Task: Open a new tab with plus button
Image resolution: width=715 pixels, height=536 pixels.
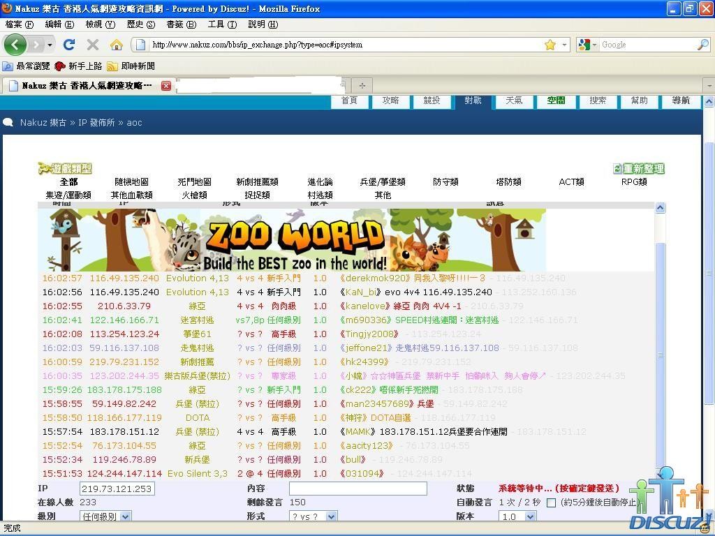Action: pos(362,86)
